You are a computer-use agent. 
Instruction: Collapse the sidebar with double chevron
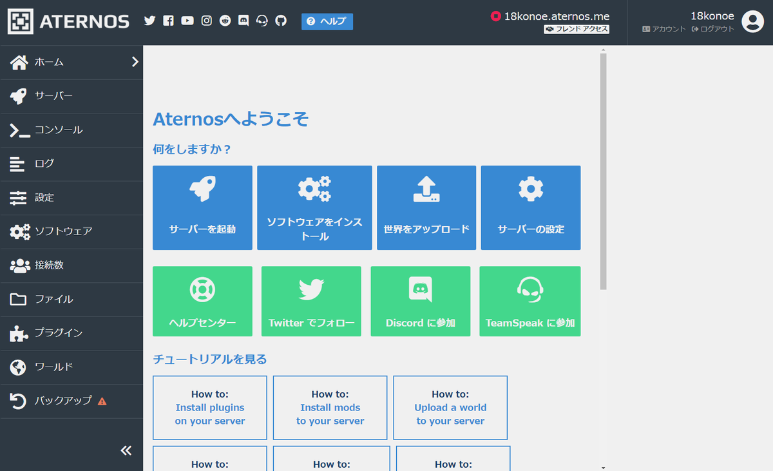pos(126,450)
